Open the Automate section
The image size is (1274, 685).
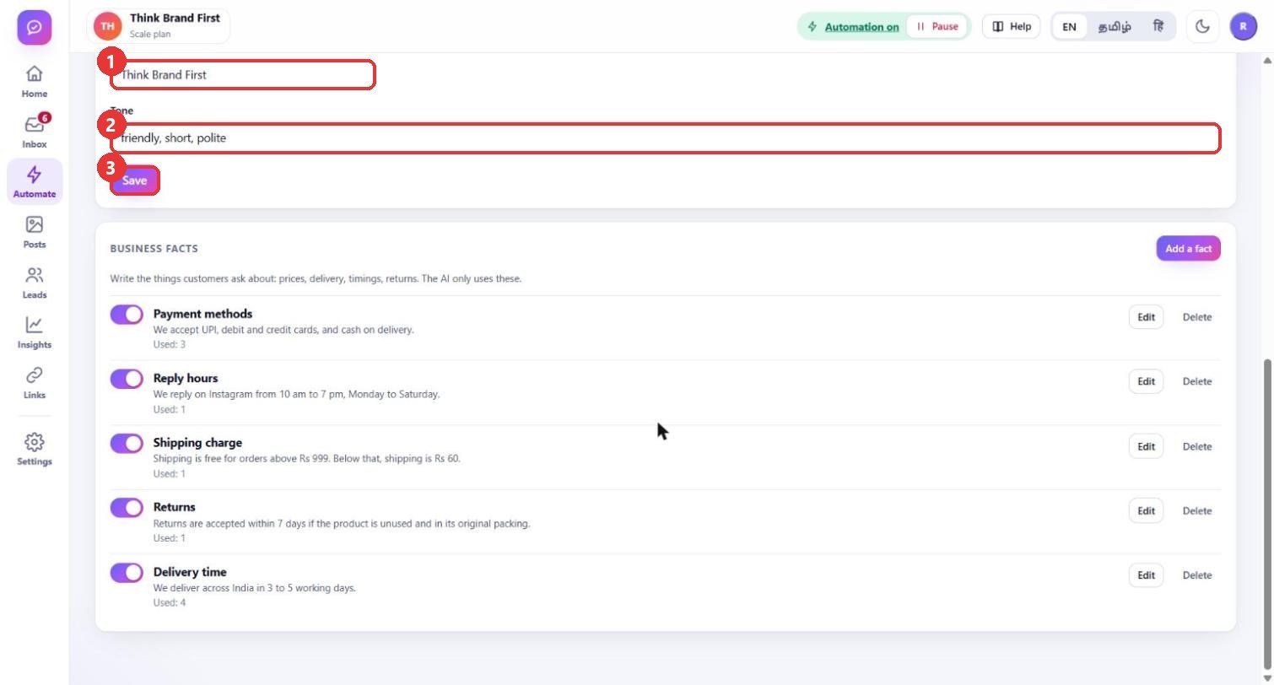click(x=35, y=181)
